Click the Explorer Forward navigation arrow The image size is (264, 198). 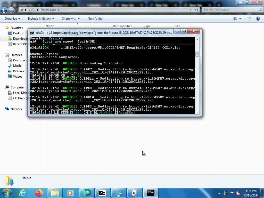pos(11,10)
